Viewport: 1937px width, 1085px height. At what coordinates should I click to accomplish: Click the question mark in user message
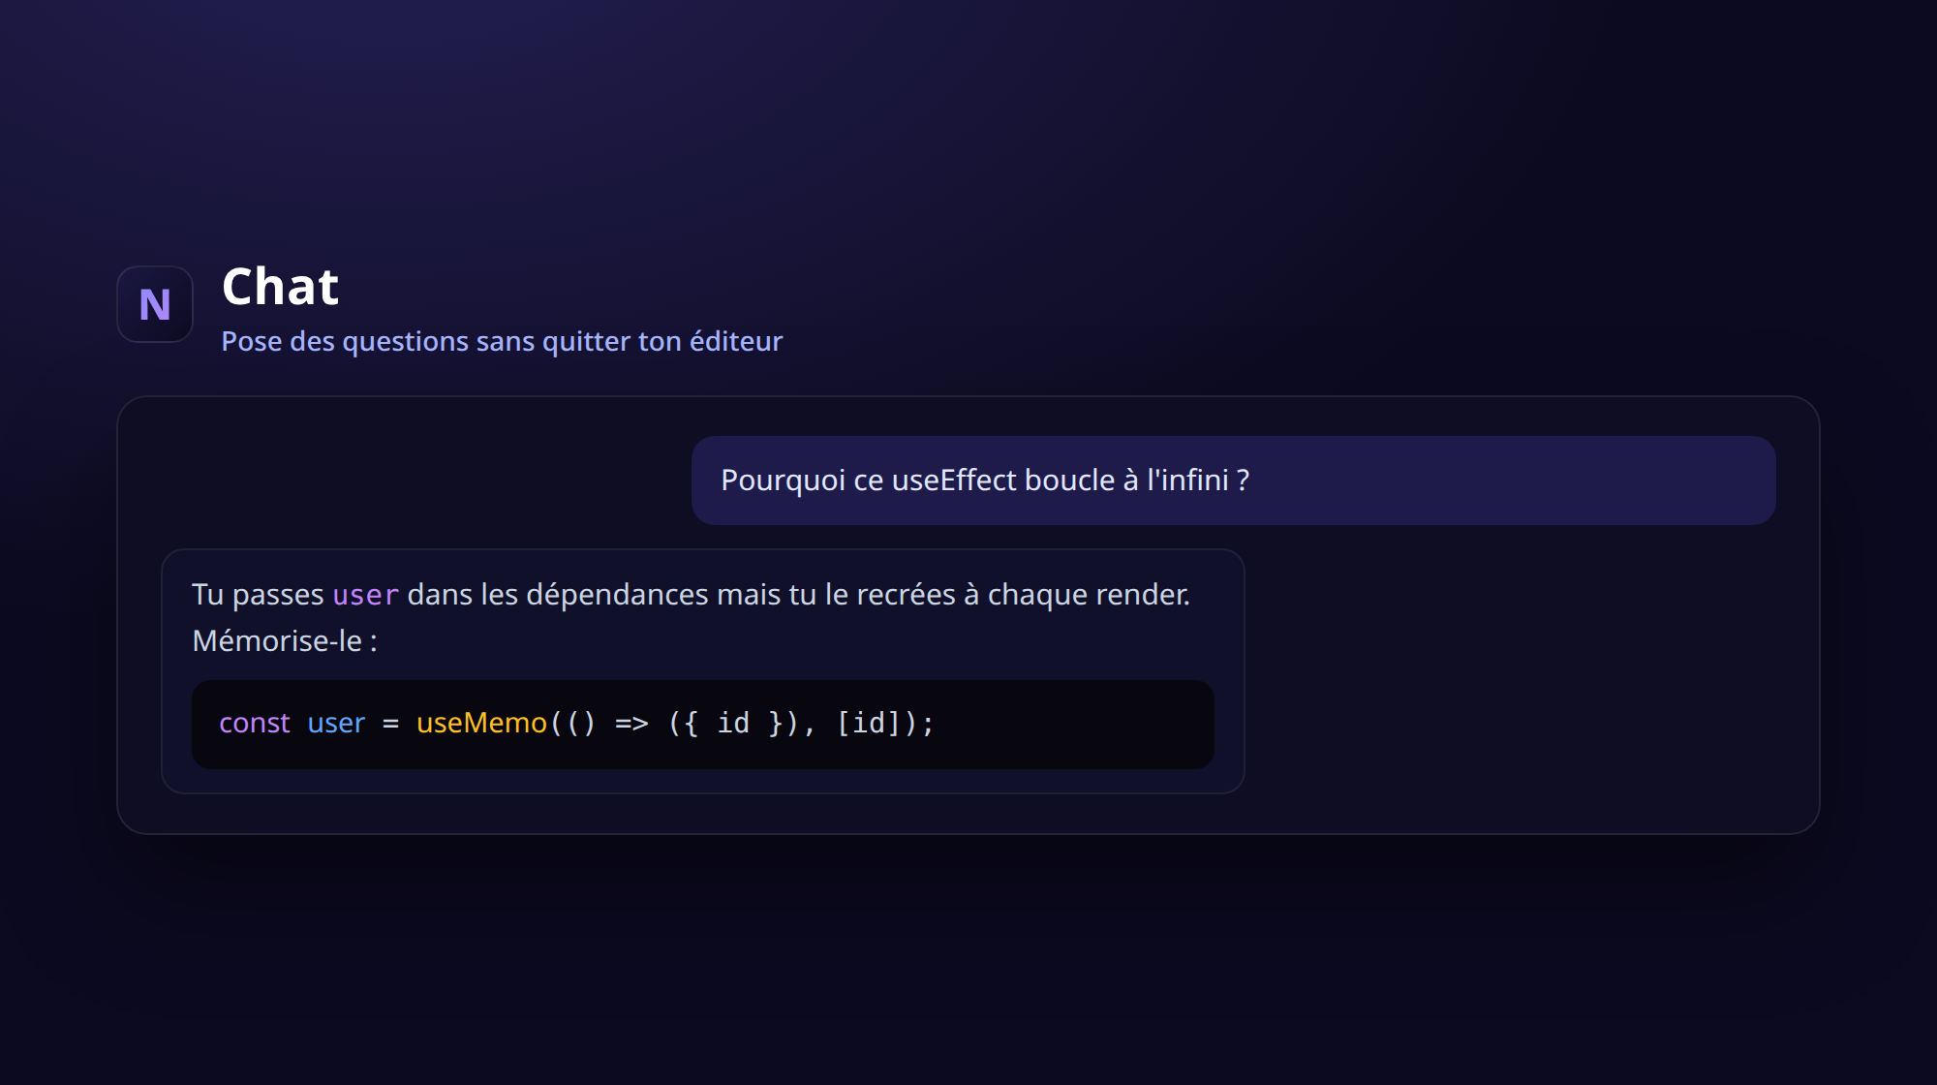1243,480
